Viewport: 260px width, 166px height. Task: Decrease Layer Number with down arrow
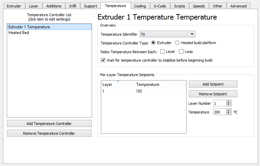pos(229,105)
